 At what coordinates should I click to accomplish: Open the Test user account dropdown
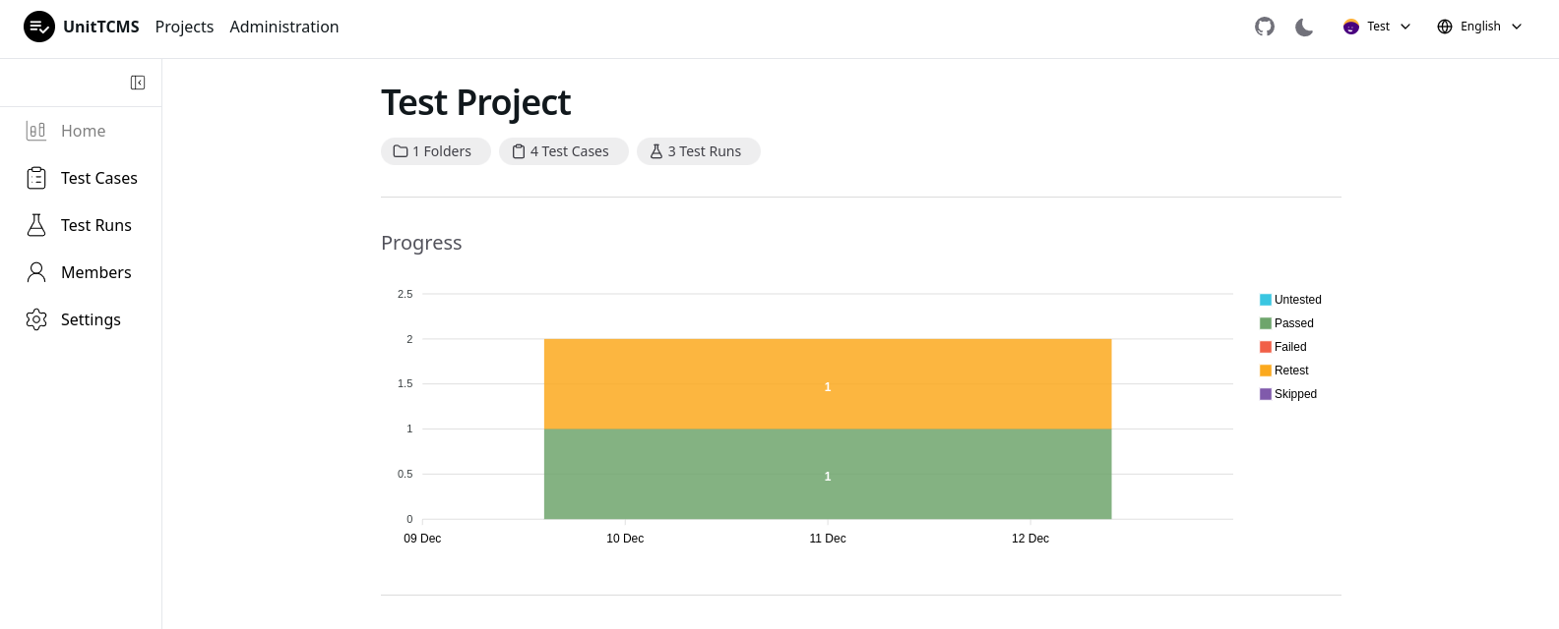coord(1377,27)
